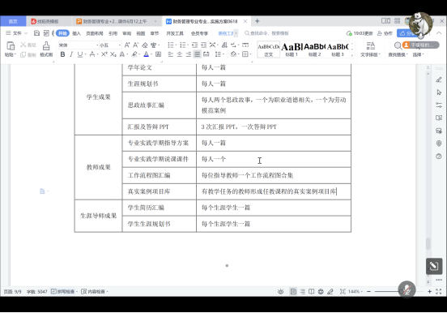Screen dimensions: 447x313
Task: Open the text layout tool icon
Action: [370, 45]
